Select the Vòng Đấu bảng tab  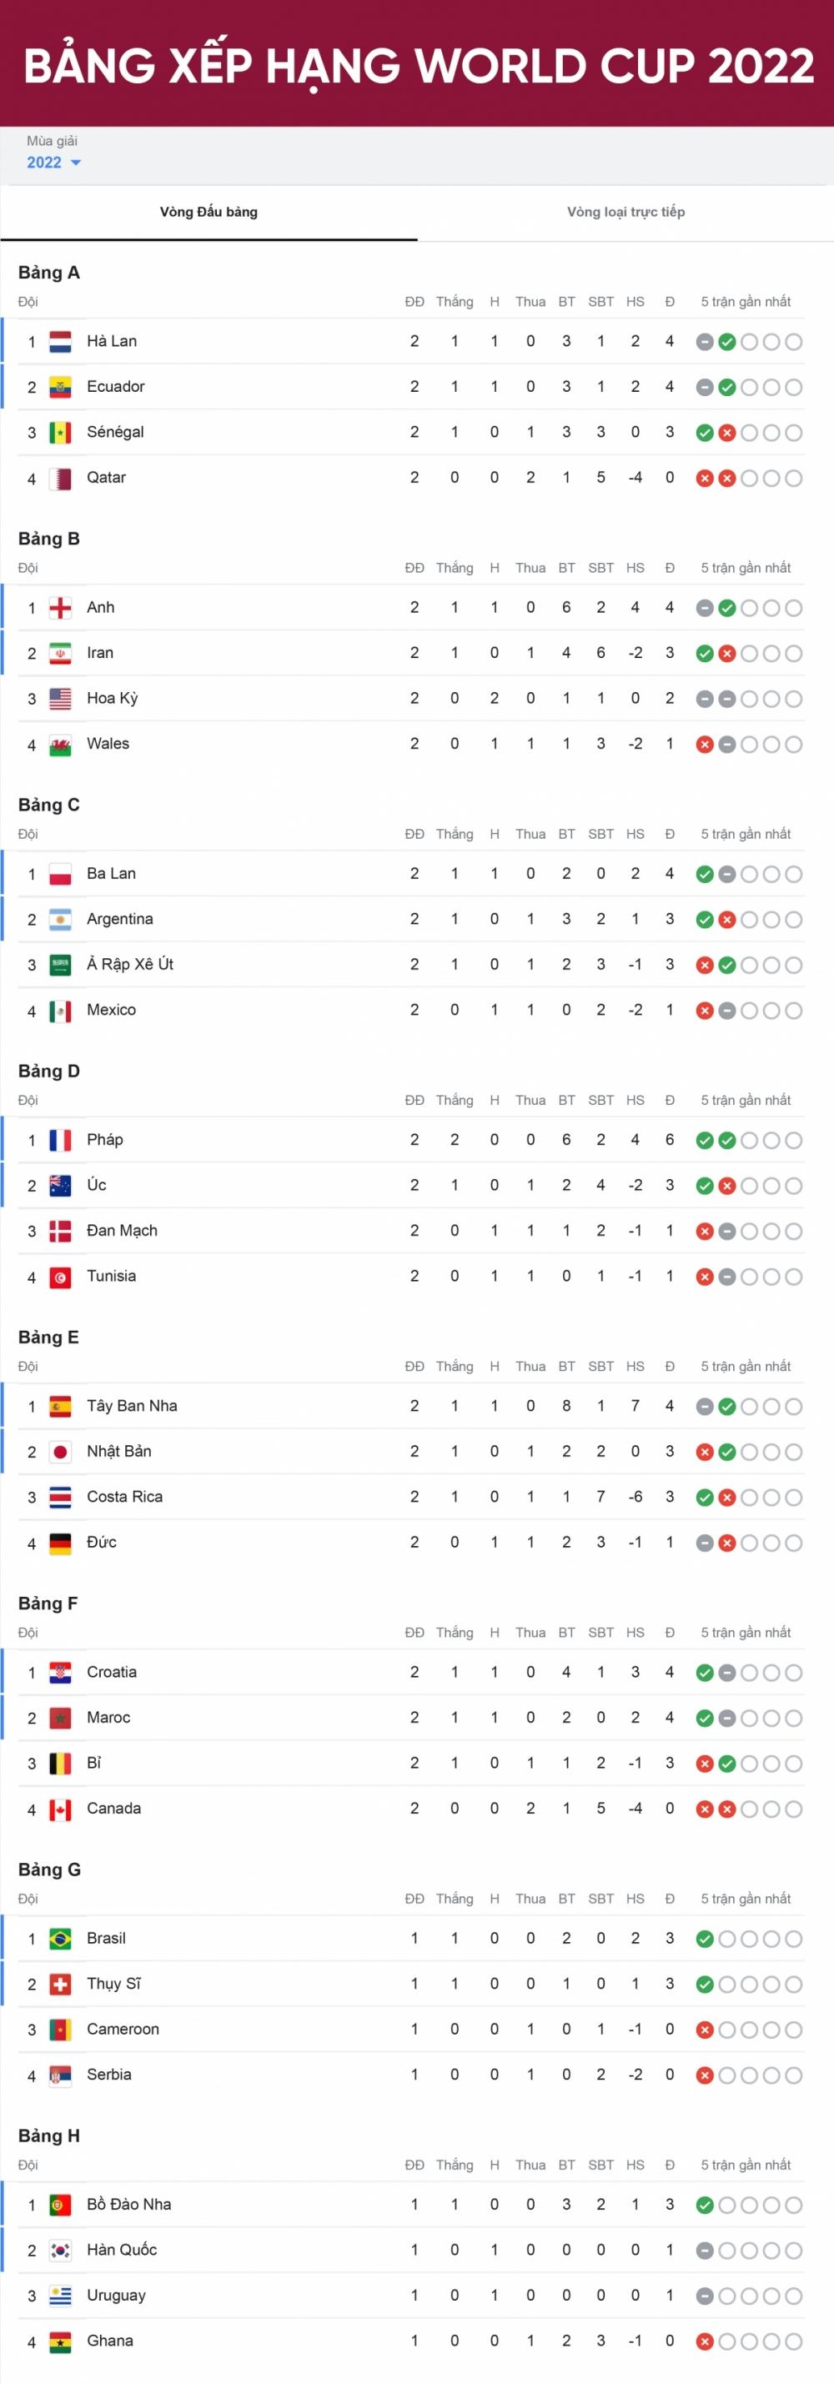tap(208, 212)
